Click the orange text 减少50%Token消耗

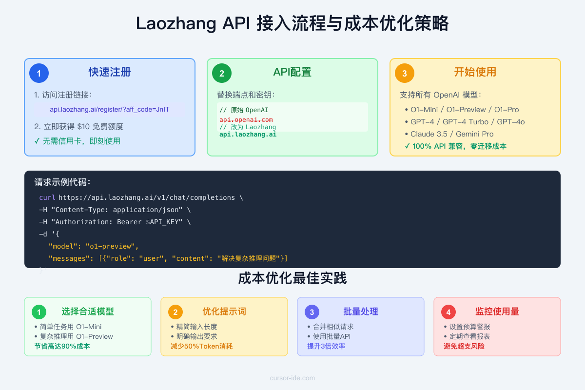202,346
